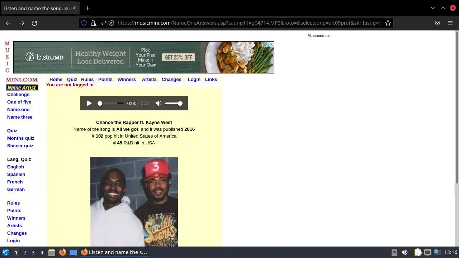
Task: Choose English language quiz
Action: point(15,167)
